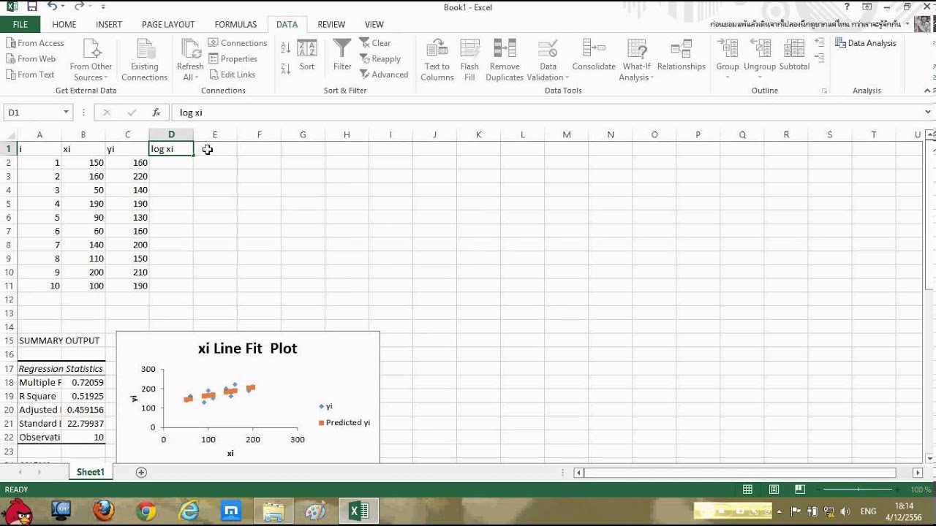Click the formula bar input showing log xi
The height and width of the screenshot is (526, 936).
tap(548, 113)
